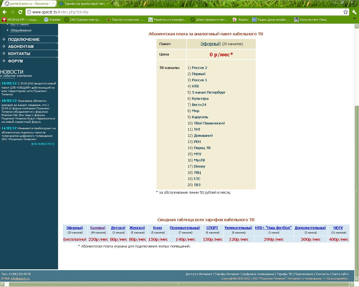Open Радио Дача онлайн bookmark
The width and height of the screenshot is (359, 287).
pos(271,20)
